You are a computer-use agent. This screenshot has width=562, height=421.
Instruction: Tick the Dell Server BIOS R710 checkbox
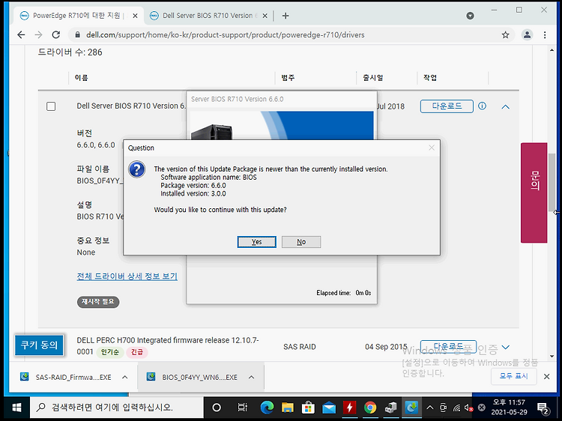tap(51, 106)
